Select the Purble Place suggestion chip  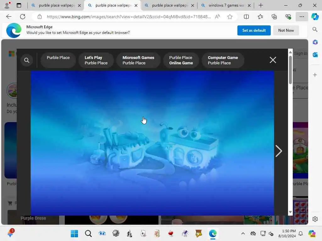pos(58,60)
